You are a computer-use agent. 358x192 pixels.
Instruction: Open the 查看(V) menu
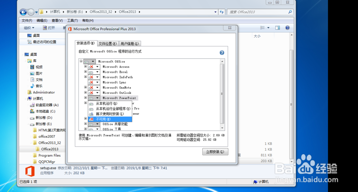point(57,20)
